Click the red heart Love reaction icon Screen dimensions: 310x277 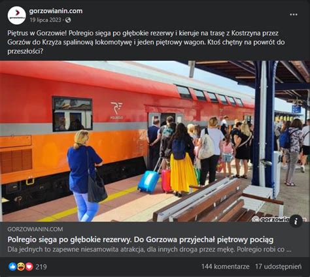point(29,267)
